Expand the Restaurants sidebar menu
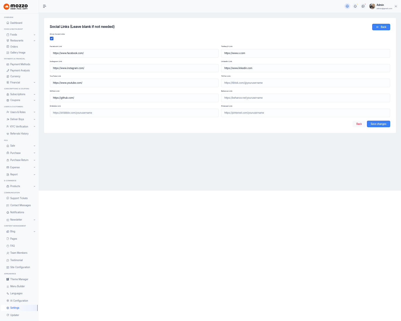The width and height of the screenshot is (401, 321). click(x=17, y=41)
